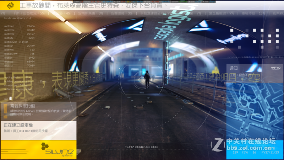
Task: Click ticker entry 安南熙集團:3%
Action: (x=91, y=13)
